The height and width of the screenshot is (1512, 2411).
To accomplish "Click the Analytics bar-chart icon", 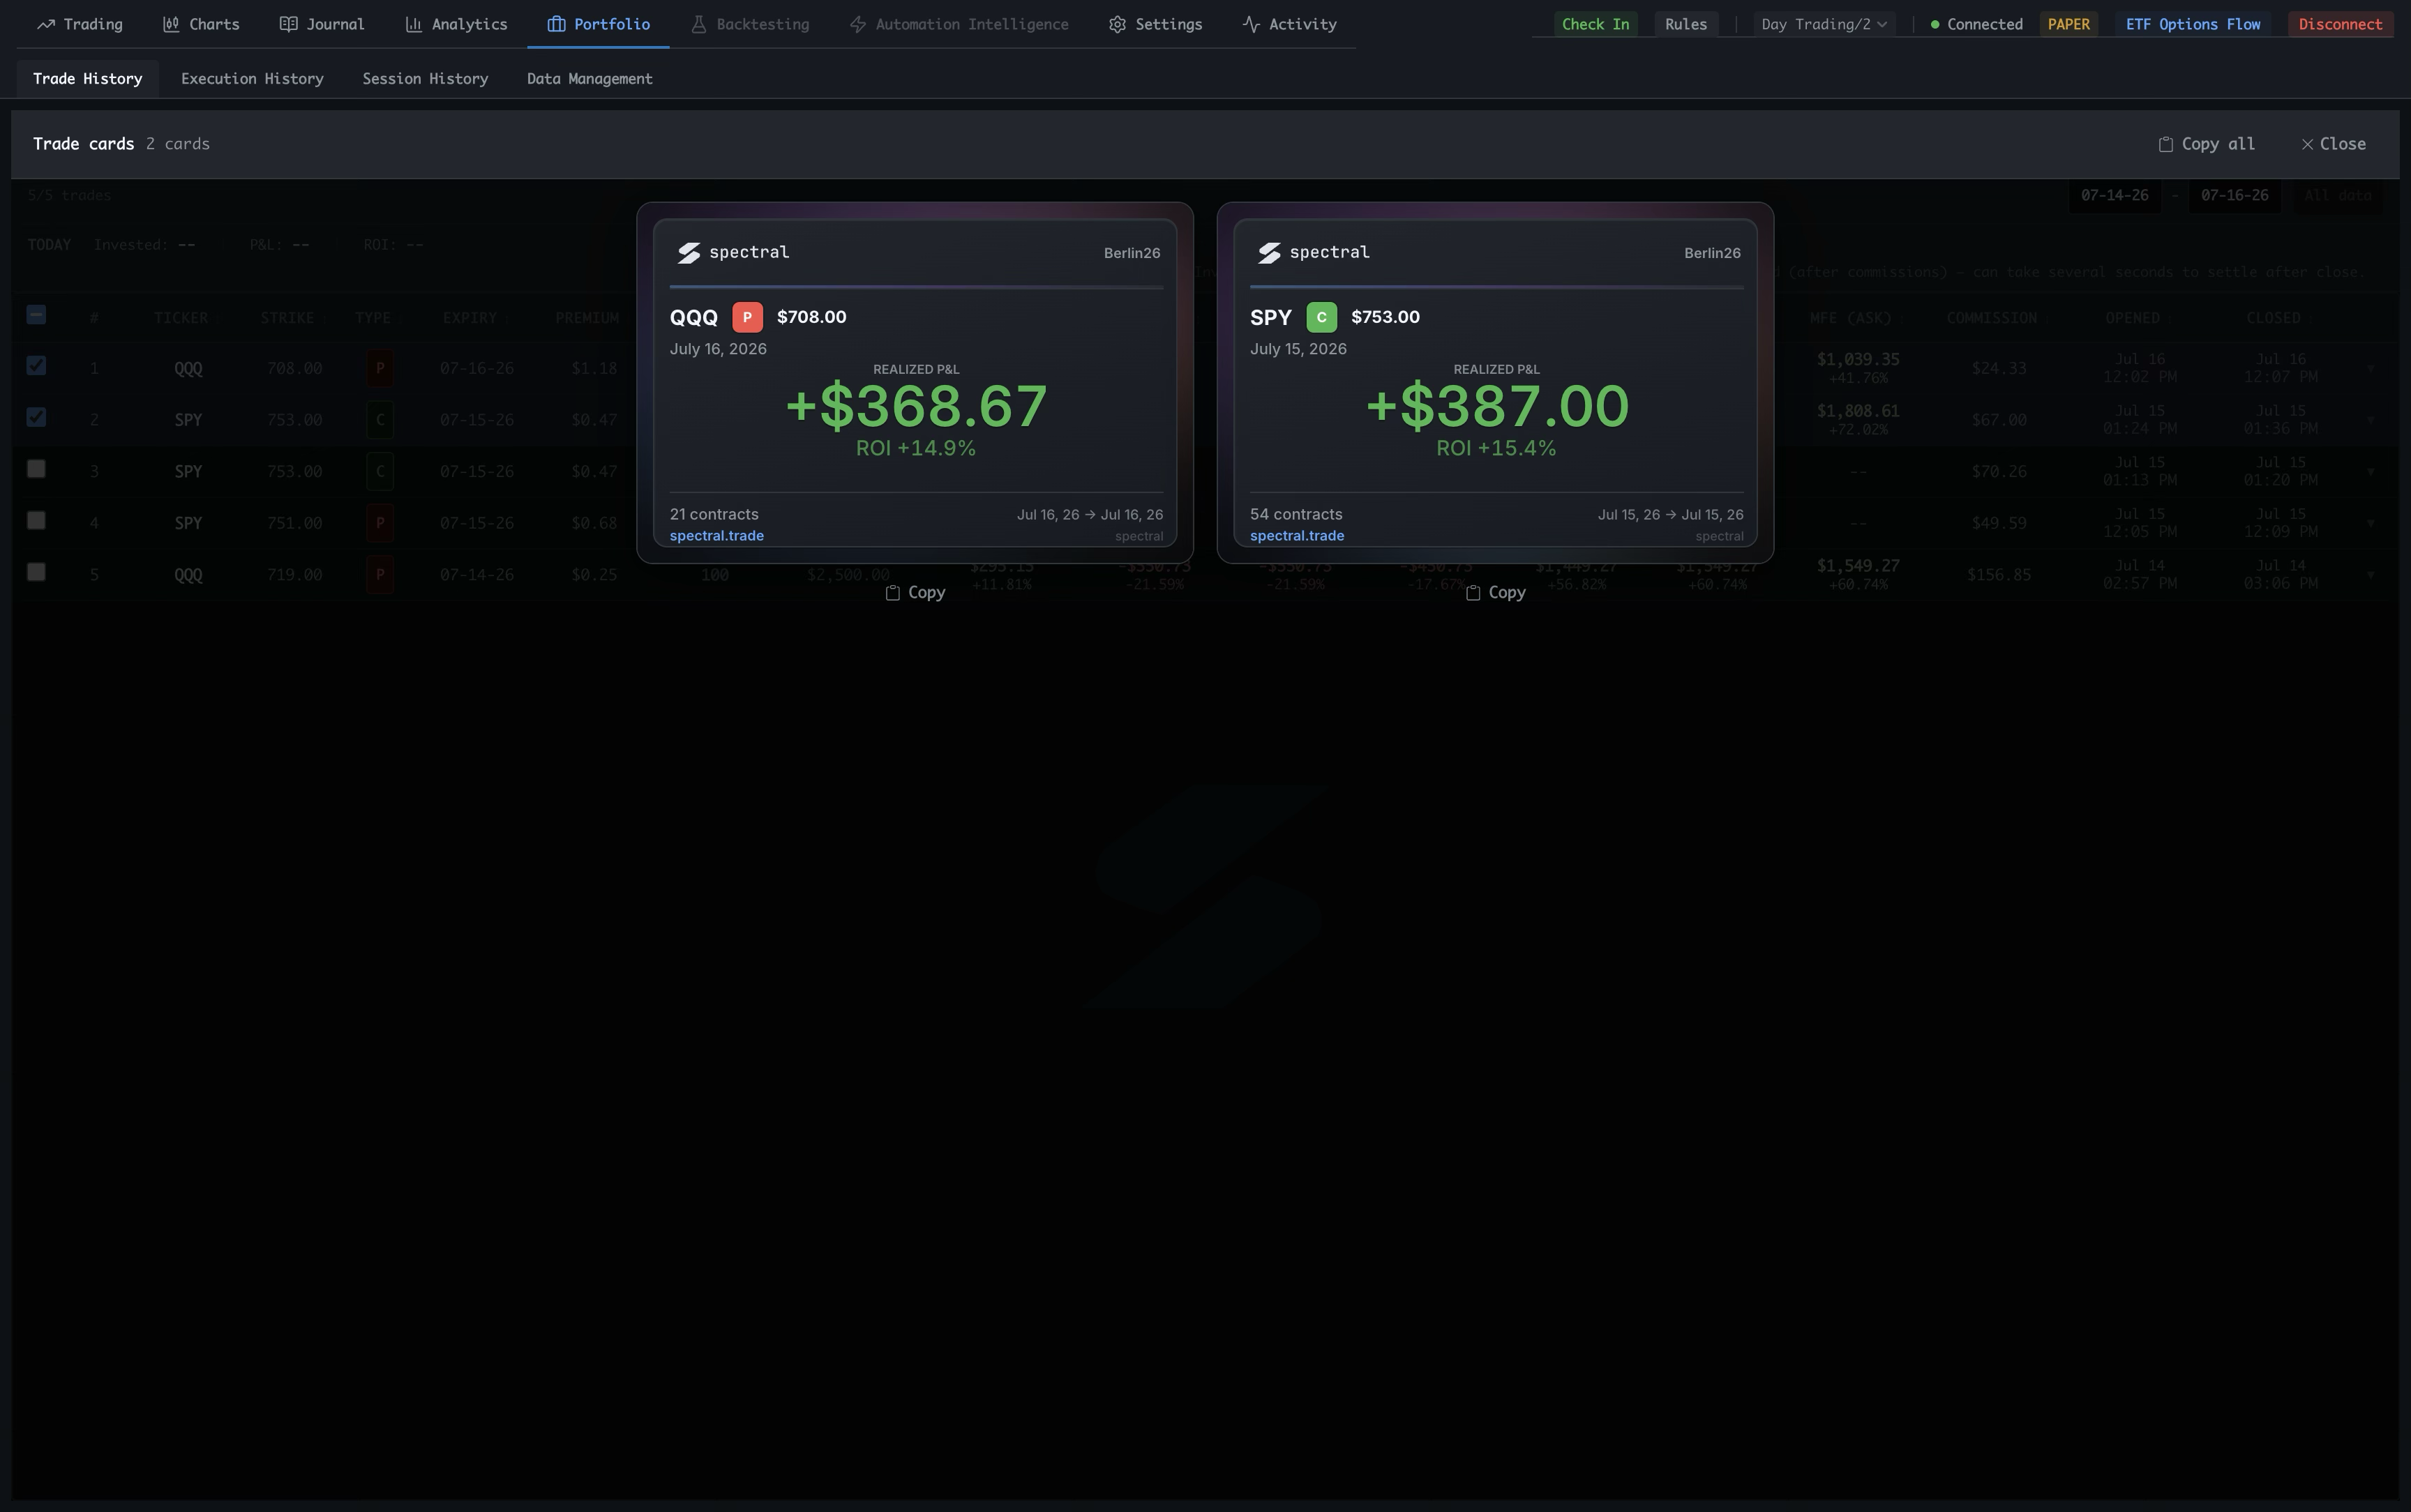I will pos(413,24).
